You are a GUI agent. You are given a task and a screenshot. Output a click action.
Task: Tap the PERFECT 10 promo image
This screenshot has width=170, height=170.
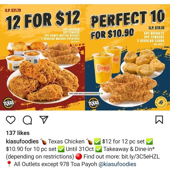pos(127,57)
